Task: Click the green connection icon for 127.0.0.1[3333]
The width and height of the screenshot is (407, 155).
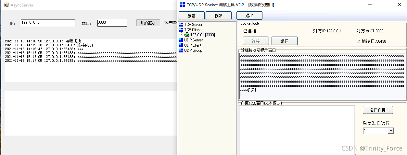Action: 187,35
